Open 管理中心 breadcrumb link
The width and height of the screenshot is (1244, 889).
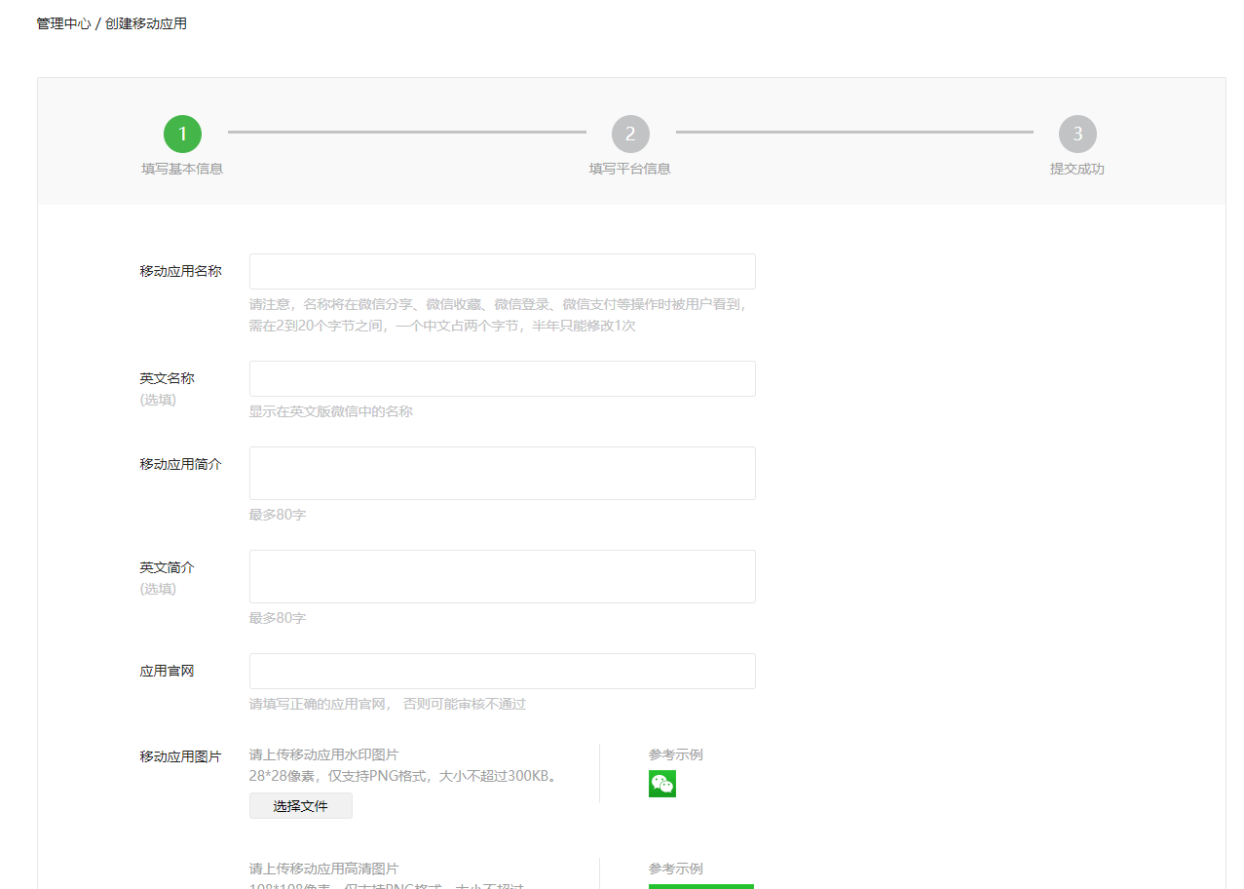[63, 23]
